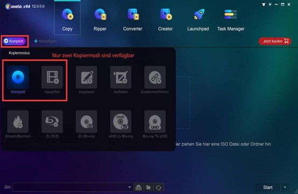Screen dimensions: 298x194
Task: Open the Converter module
Action: coord(133,20)
